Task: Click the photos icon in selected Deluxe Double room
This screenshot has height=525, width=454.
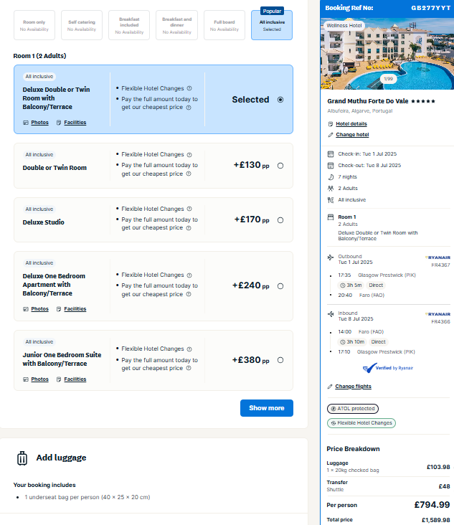Action: pyautogui.click(x=25, y=123)
